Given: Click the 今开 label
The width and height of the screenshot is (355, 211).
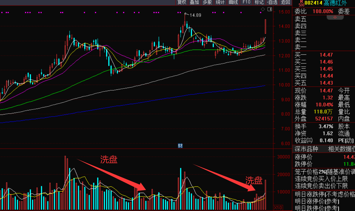Looking at the screenshot, I should click(x=344, y=91).
